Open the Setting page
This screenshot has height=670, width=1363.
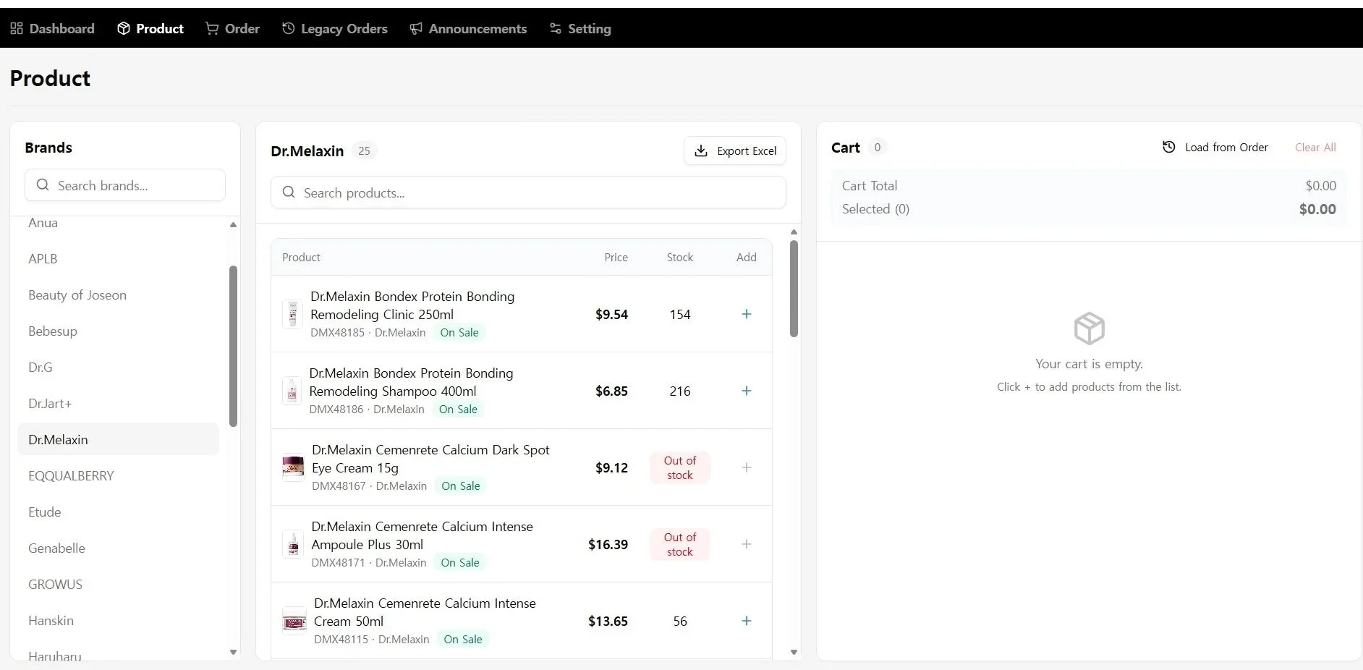(x=580, y=29)
